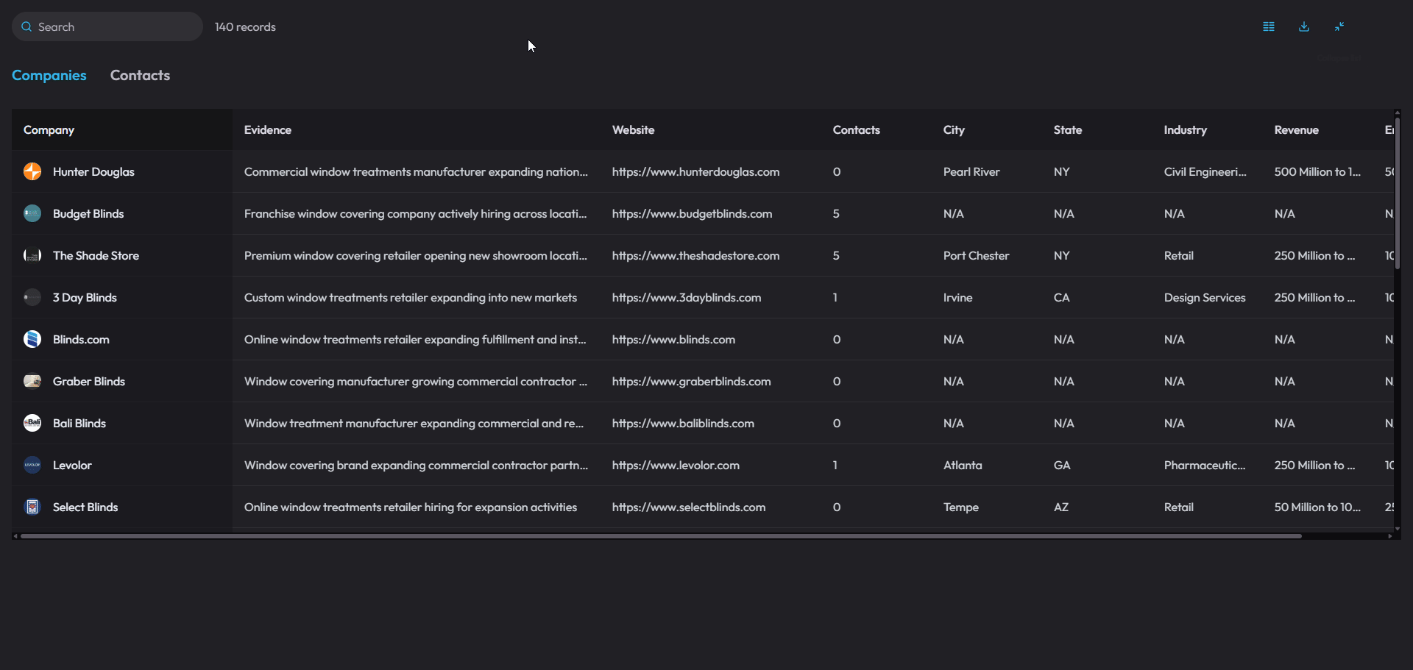Image resolution: width=1413 pixels, height=670 pixels.
Task: Open the selectblinds.com website link
Action: coord(689,507)
